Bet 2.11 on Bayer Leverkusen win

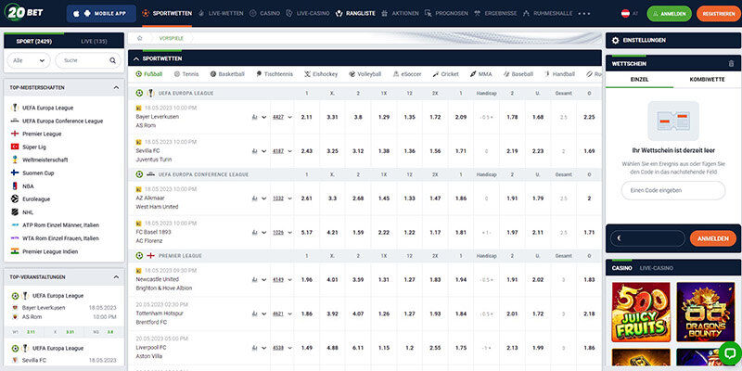[x=307, y=117]
